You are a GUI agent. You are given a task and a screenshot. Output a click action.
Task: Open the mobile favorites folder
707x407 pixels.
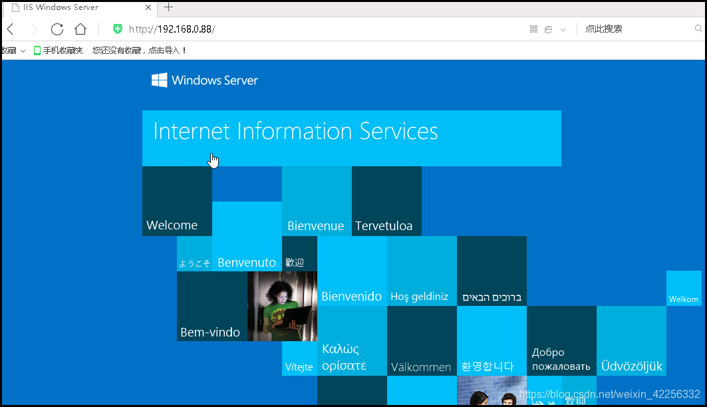(59, 51)
